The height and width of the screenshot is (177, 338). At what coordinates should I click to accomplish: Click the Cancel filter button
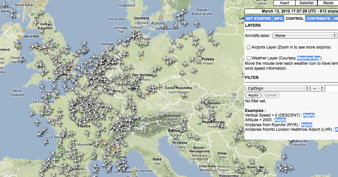tap(270, 95)
